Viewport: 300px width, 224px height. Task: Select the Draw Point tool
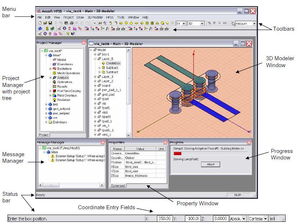tap(95, 23)
